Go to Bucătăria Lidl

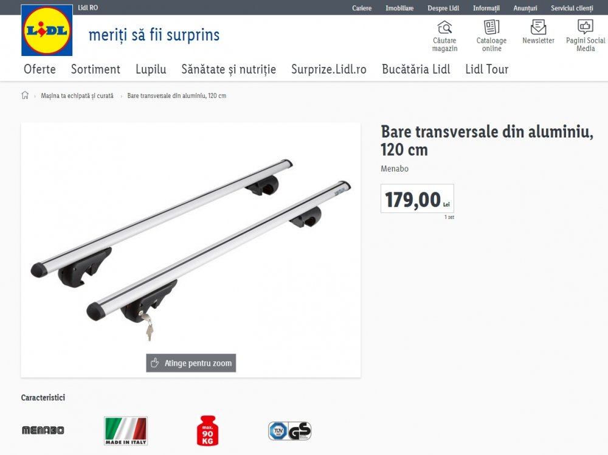416,69
